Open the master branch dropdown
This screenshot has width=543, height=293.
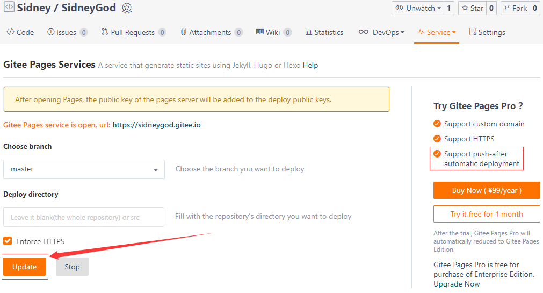(84, 169)
